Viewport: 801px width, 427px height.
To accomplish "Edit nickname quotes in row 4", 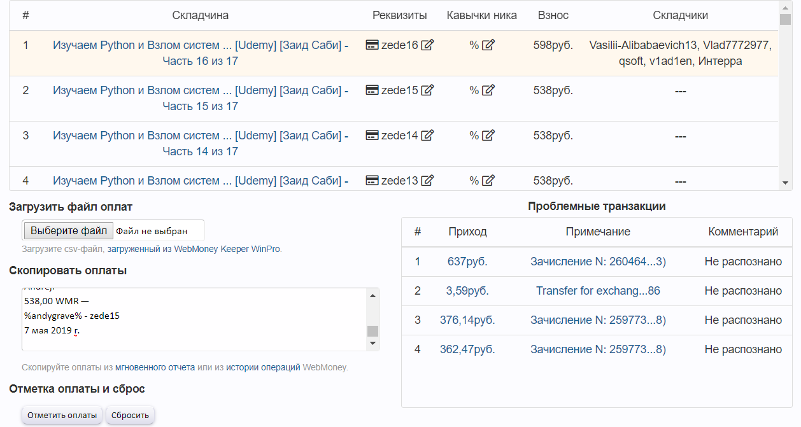I will [488, 181].
